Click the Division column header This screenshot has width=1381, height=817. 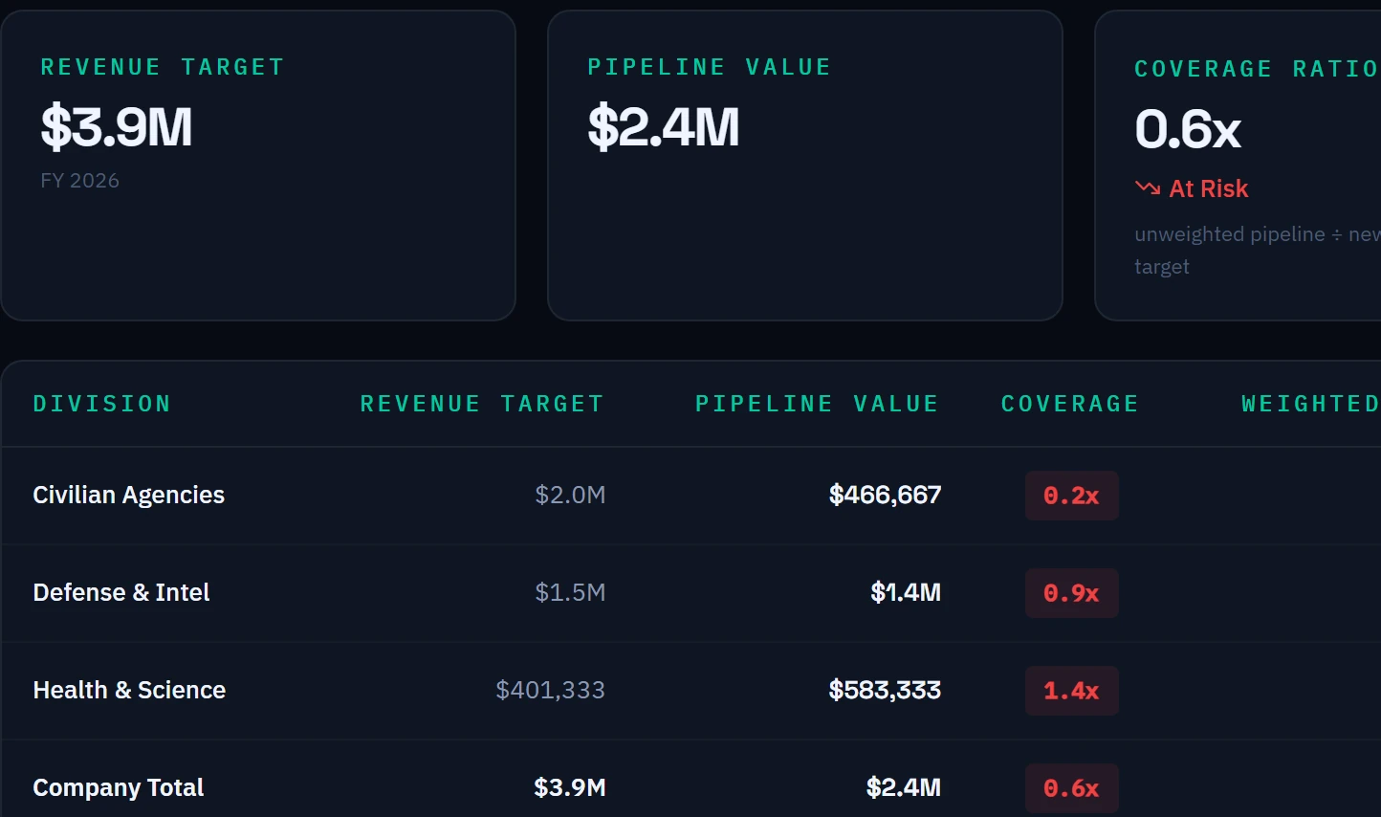point(102,404)
